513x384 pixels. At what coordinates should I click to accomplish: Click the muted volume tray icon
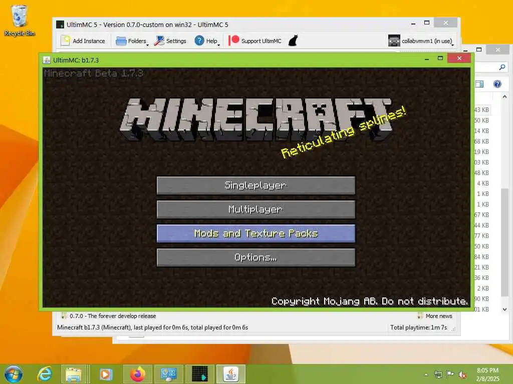(x=462, y=374)
